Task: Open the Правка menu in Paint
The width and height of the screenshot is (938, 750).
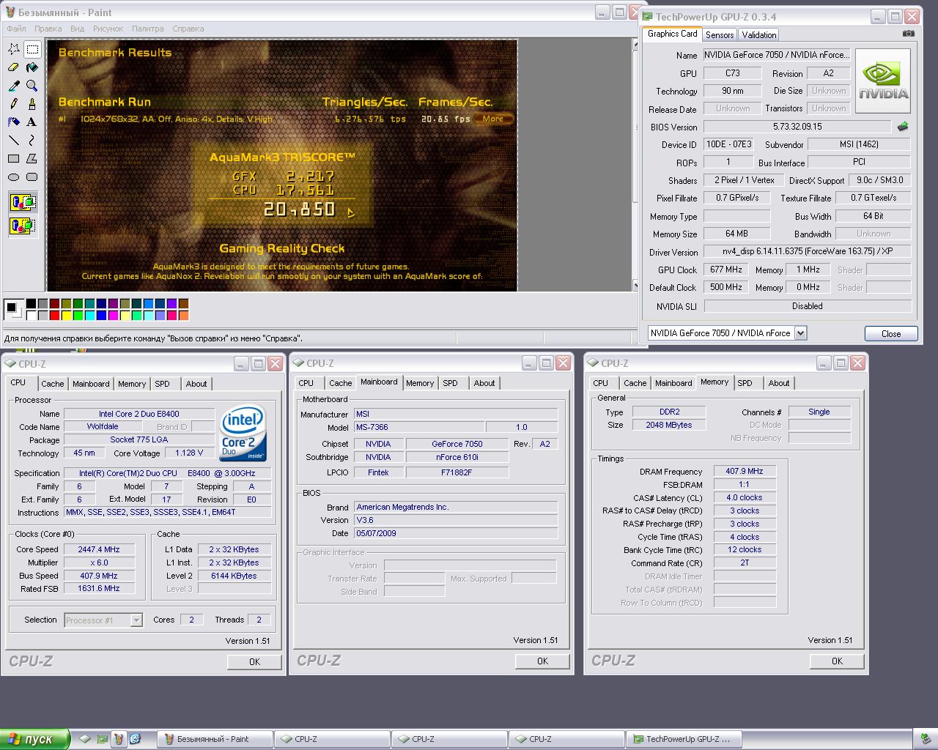Action: click(48, 29)
